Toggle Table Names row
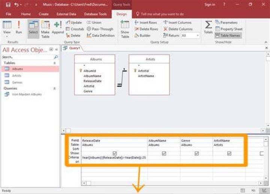The image size is (270, 194). tap(228, 36)
